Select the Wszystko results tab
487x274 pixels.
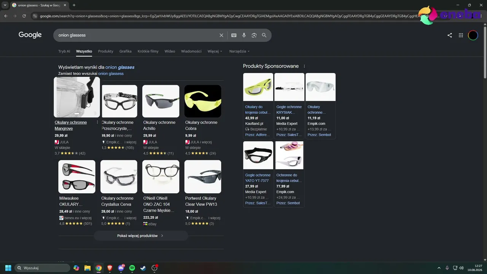[84, 51]
